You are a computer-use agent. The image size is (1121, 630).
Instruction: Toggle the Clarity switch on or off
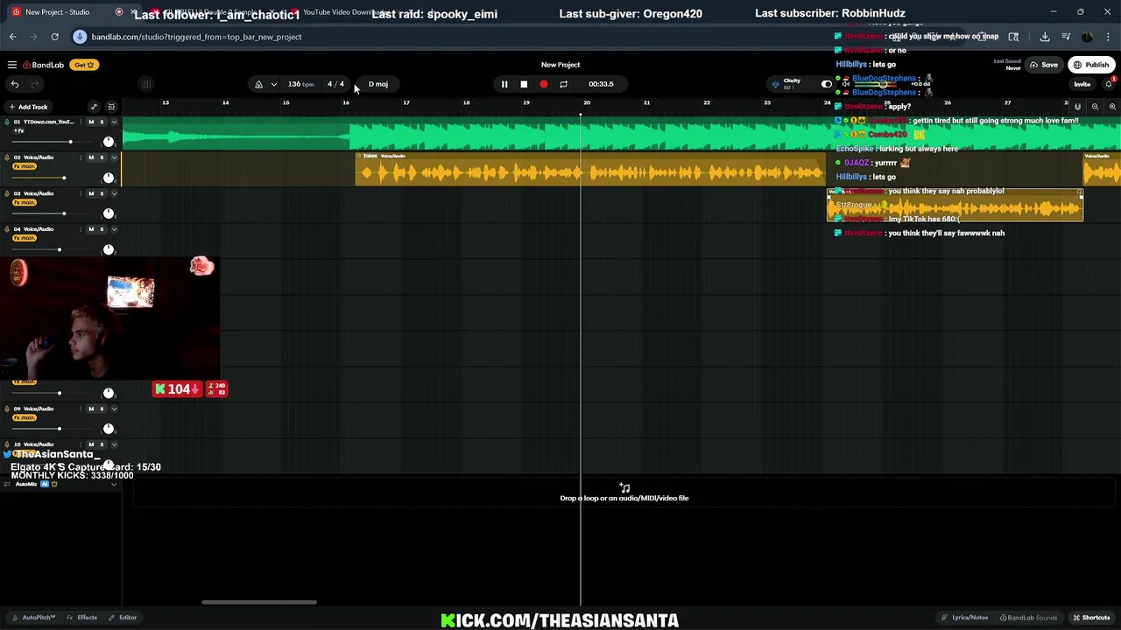[x=826, y=84]
